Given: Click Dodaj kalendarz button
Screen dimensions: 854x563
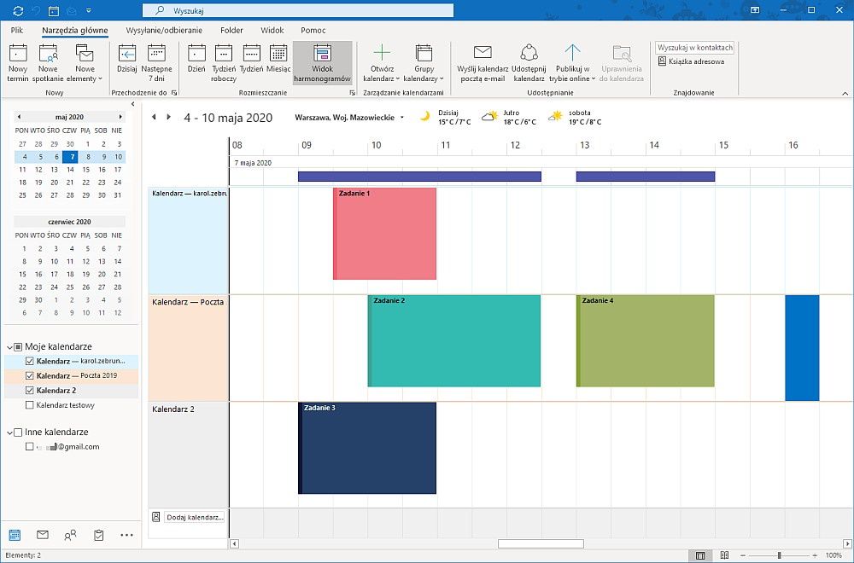Looking at the screenshot, I should pos(195,517).
